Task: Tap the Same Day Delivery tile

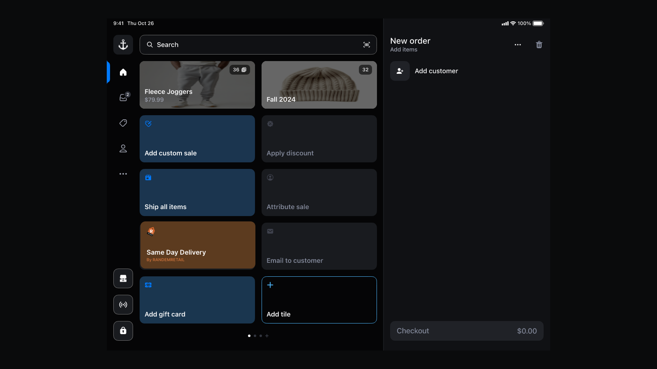Action: [x=198, y=246]
